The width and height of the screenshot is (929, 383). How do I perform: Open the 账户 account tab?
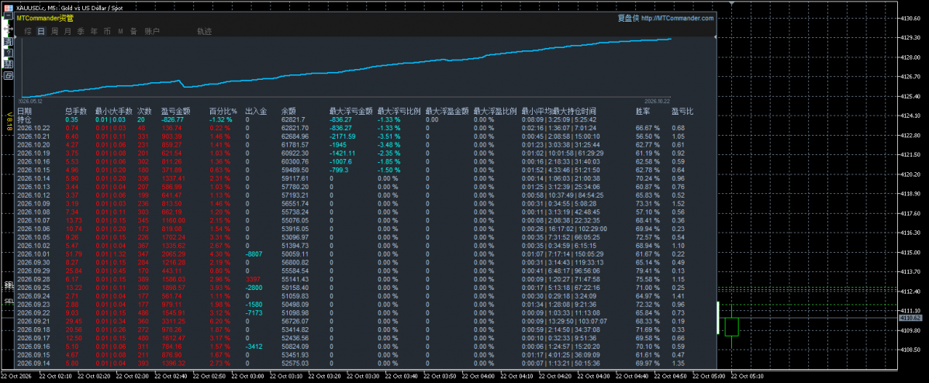pos(152,31)
